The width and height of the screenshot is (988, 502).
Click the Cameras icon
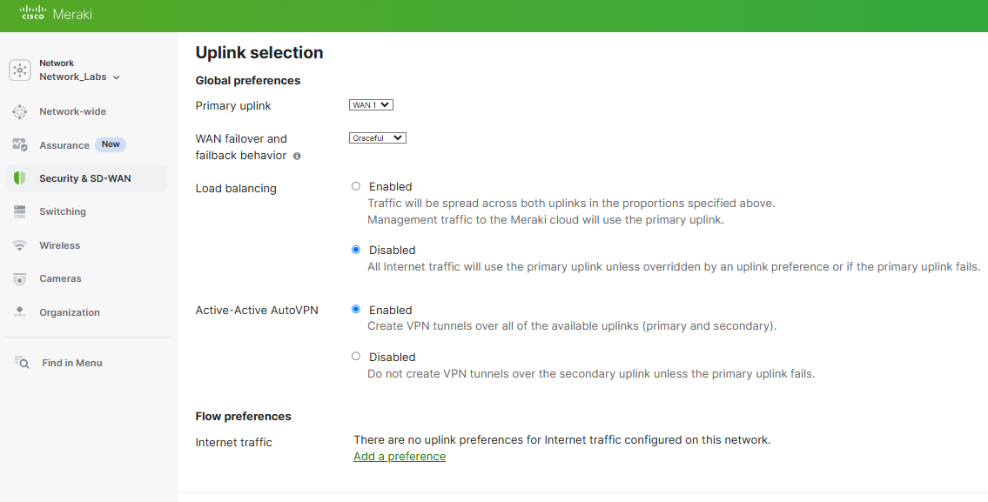19,278
